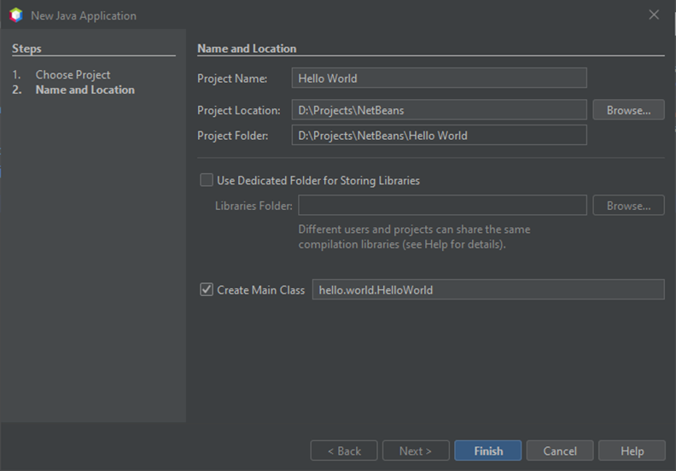Click the Project Folder path field
This screenshot has height=471, width=676.
[439, 136]
